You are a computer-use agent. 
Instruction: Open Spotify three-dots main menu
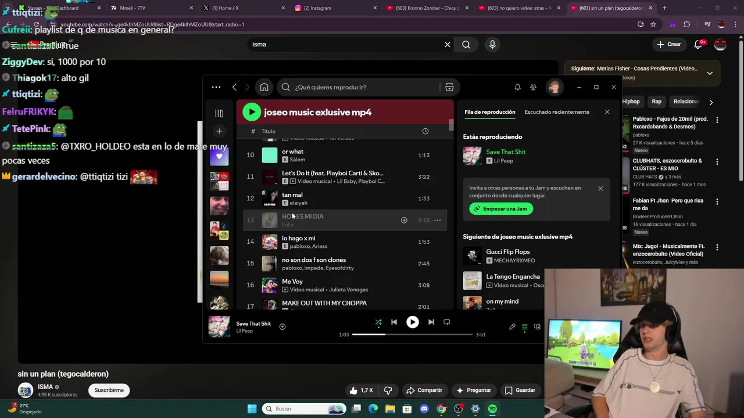tap(216, 87)
